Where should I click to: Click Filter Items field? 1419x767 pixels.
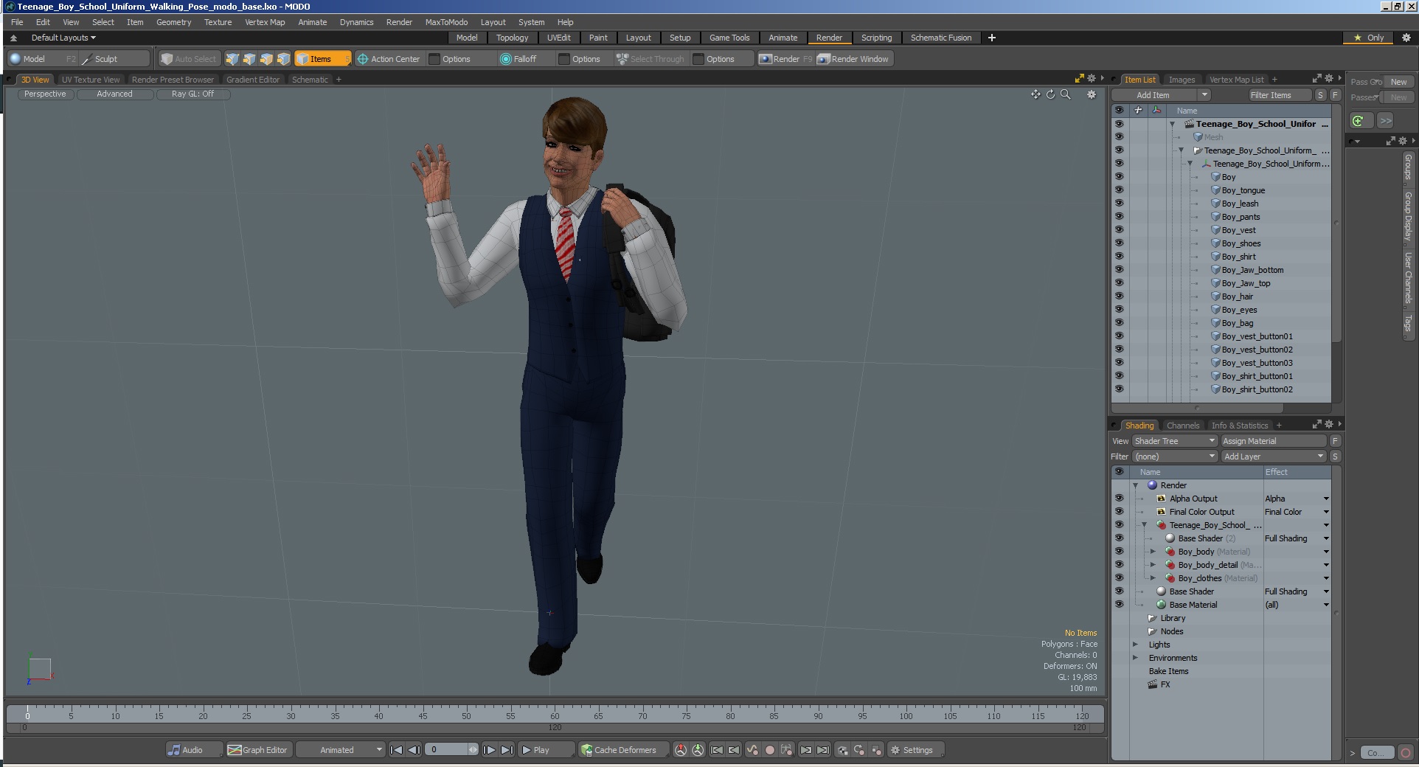1280,94
